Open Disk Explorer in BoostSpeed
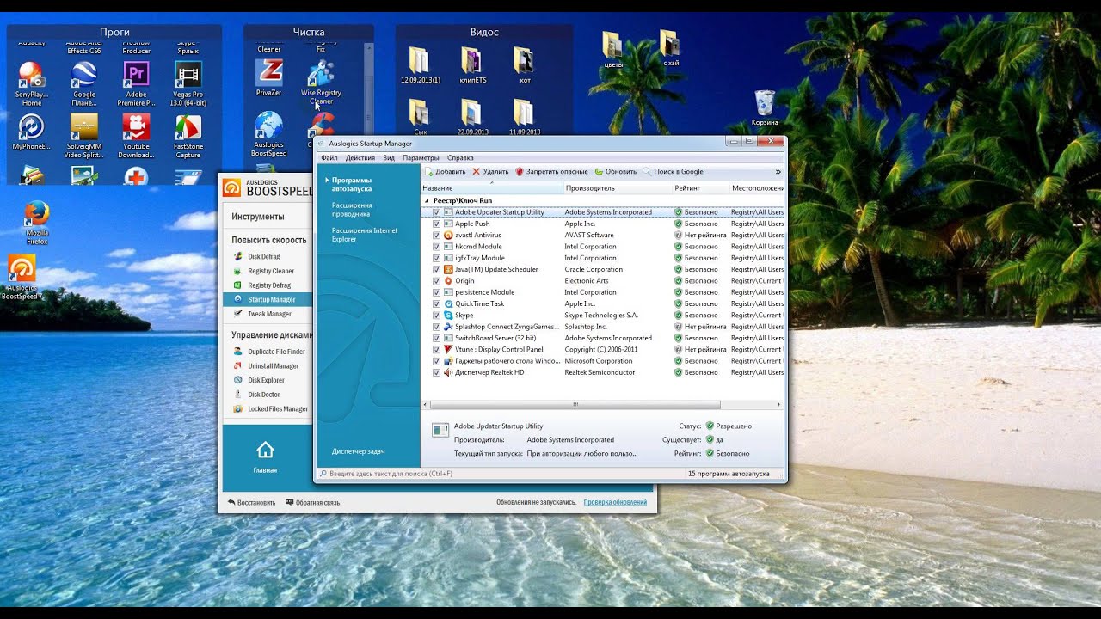The image size is (1101, 619). tap(266, 380)
